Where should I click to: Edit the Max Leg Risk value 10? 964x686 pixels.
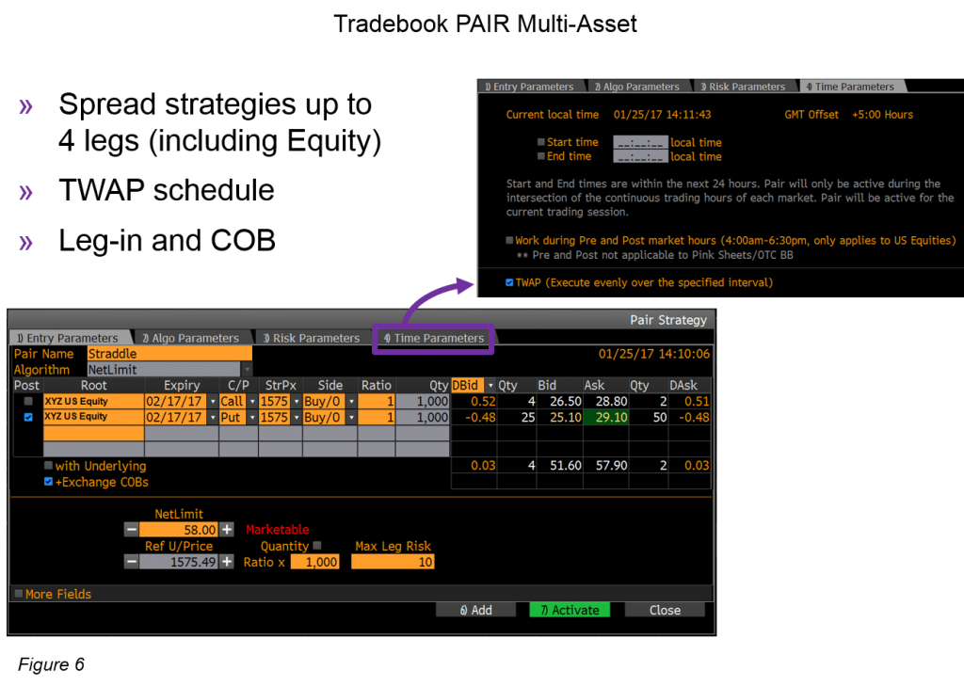click(x=393, y=561)
